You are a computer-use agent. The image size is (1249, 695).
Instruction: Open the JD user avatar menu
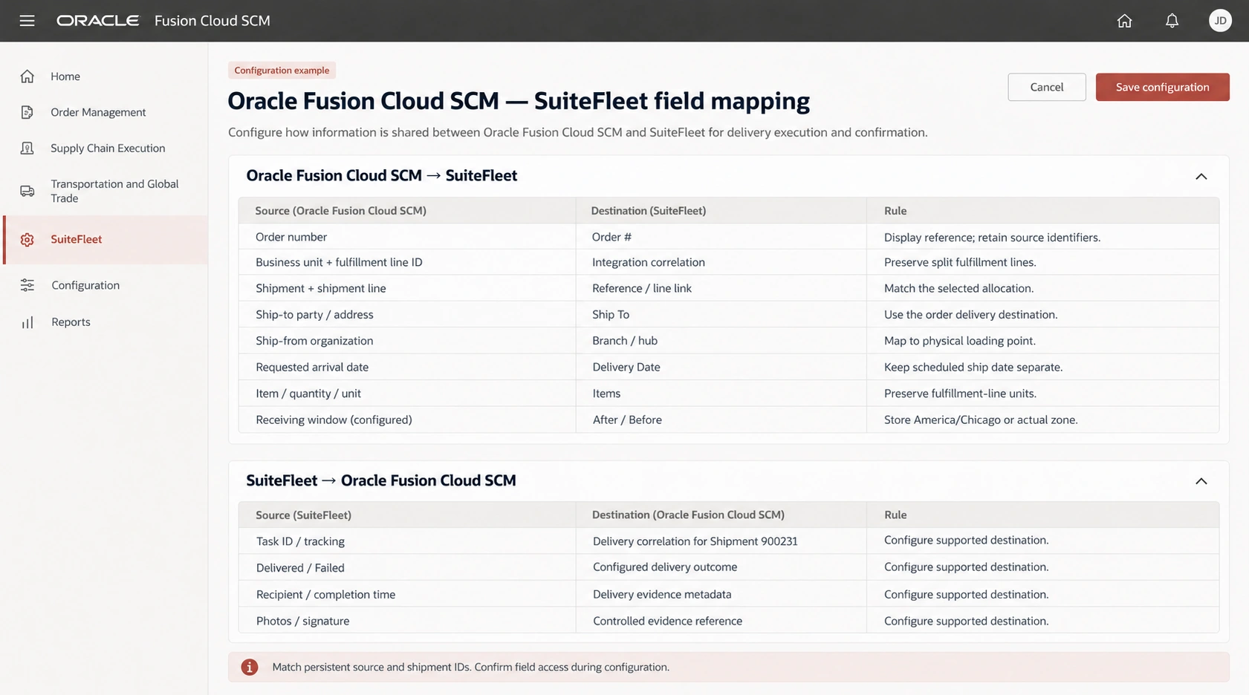1220,21
